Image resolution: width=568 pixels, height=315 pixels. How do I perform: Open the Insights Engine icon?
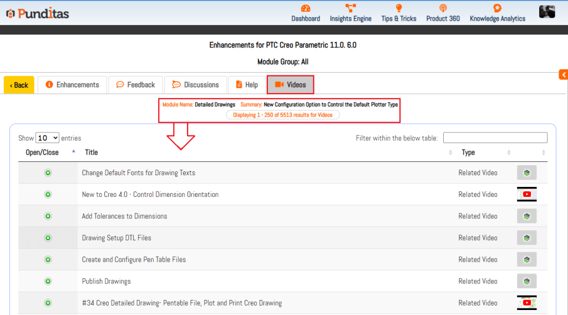point(351,8)
